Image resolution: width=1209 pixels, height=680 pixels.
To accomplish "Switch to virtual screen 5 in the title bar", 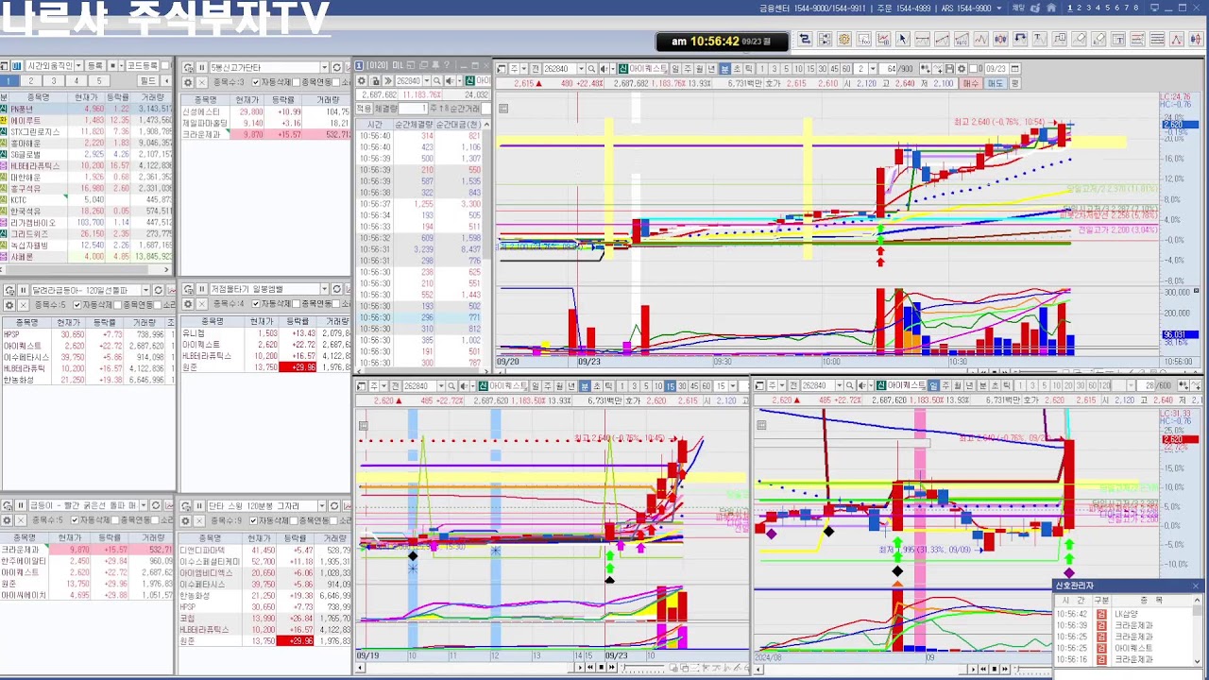I will coord(1107,8).
